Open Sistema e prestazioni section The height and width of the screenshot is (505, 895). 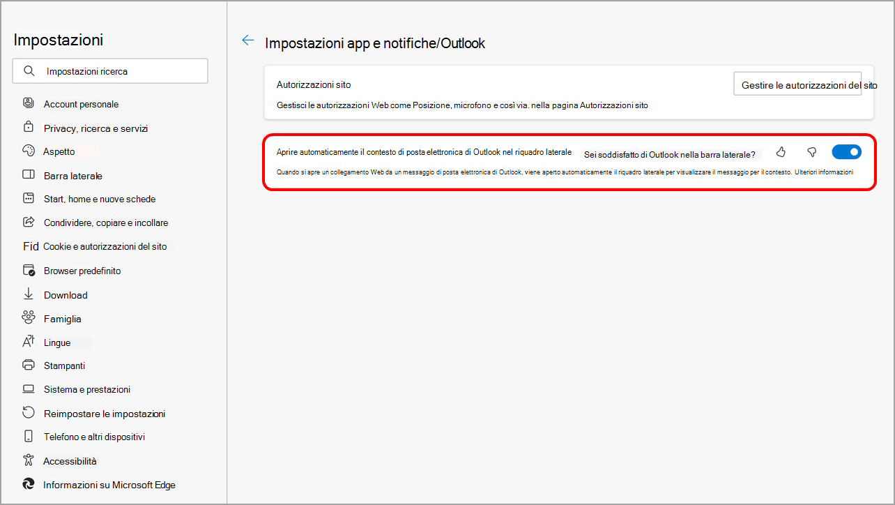click(x=87, y=389)
